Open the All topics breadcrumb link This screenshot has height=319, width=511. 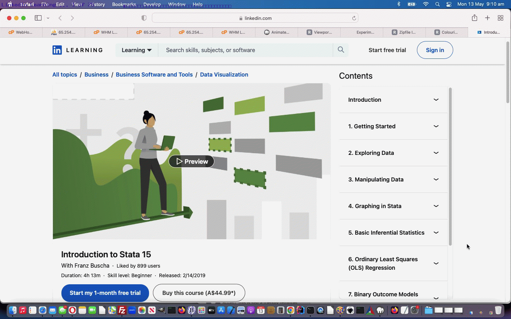[x=65, y=74]
